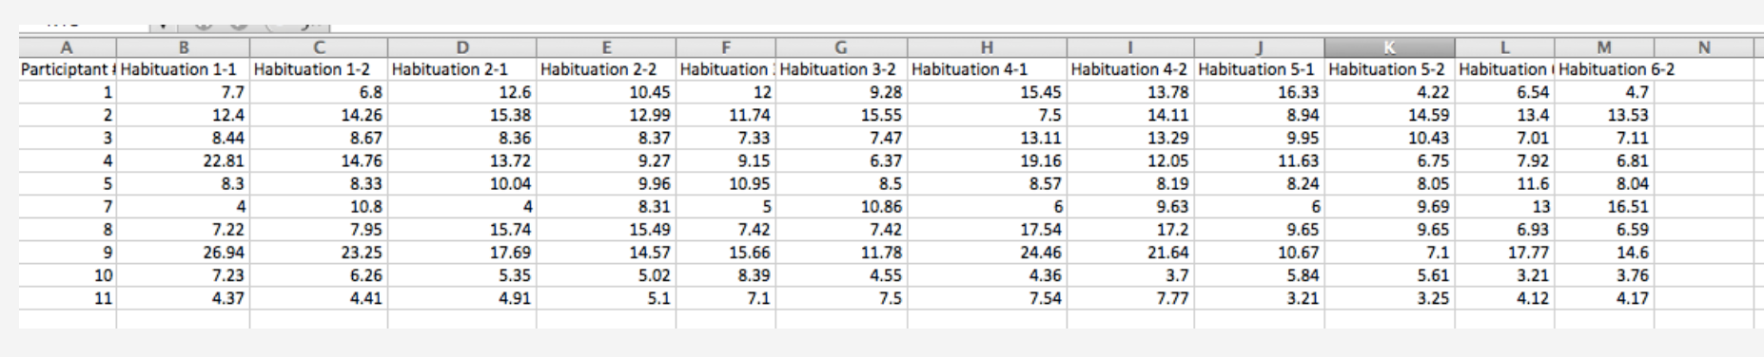Screen dimensions: 1764x357
Task: Click the 'Habituation 1-1' header cell
Action: [183, 69]
